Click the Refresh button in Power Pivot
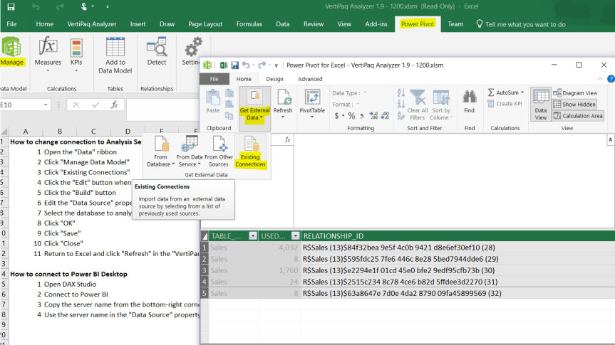 283,103
